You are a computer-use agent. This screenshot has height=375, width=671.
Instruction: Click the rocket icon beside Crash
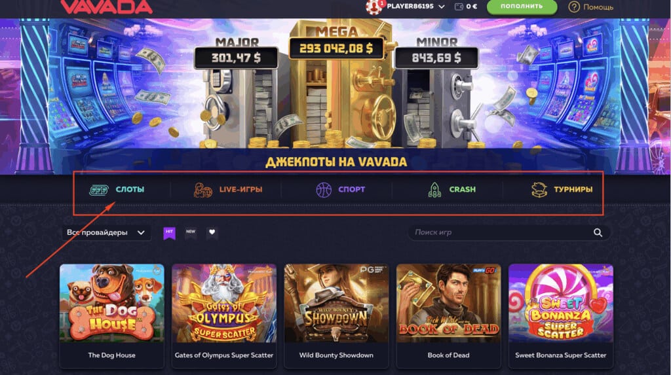[434, 190]
